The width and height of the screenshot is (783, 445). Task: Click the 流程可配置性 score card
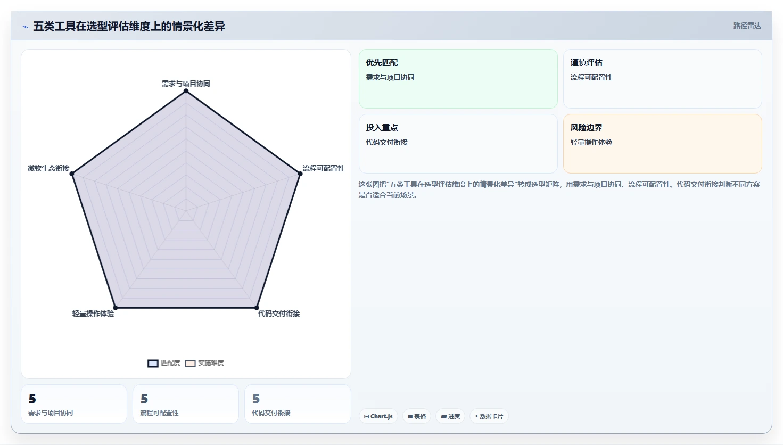click(x=186, y=404)
